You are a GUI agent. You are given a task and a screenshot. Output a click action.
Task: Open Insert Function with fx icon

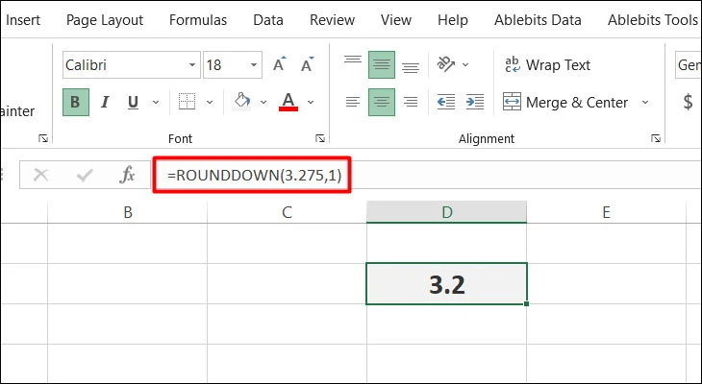pyautogui.click(x=127, y=175)
